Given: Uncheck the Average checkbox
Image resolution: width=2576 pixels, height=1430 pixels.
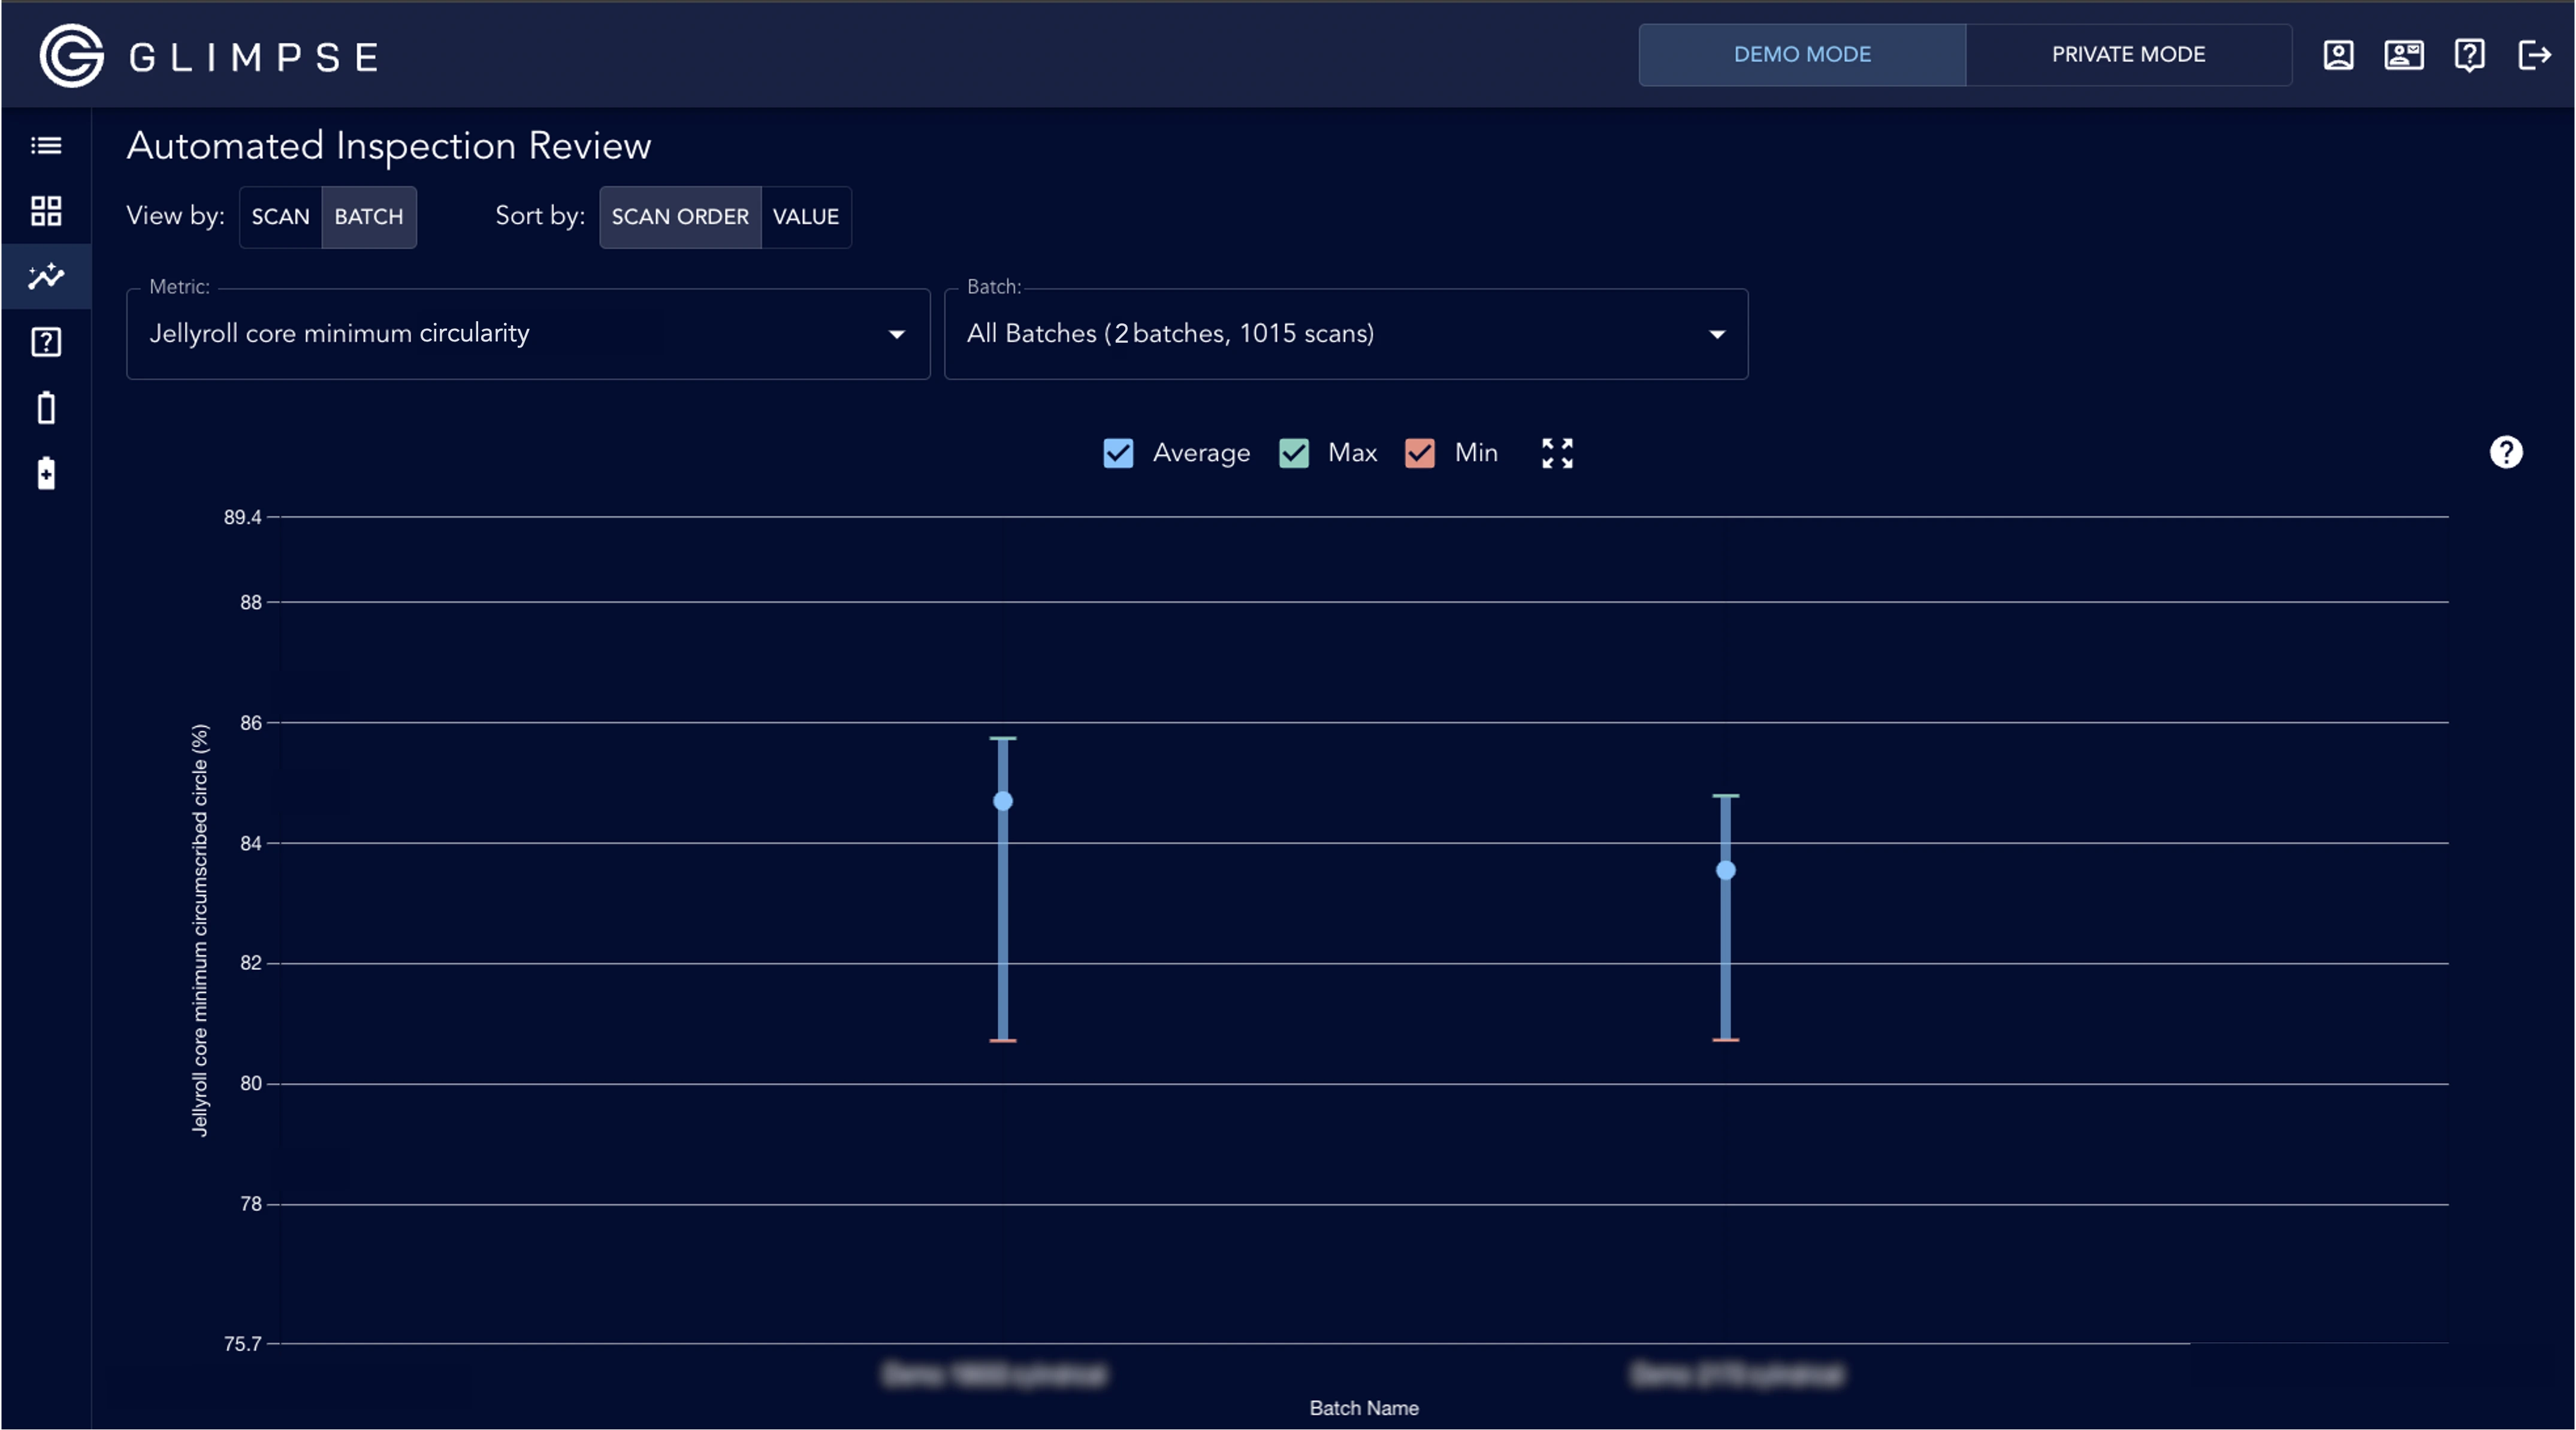Looking at the screenshot, I should (x=1118, y=453).
